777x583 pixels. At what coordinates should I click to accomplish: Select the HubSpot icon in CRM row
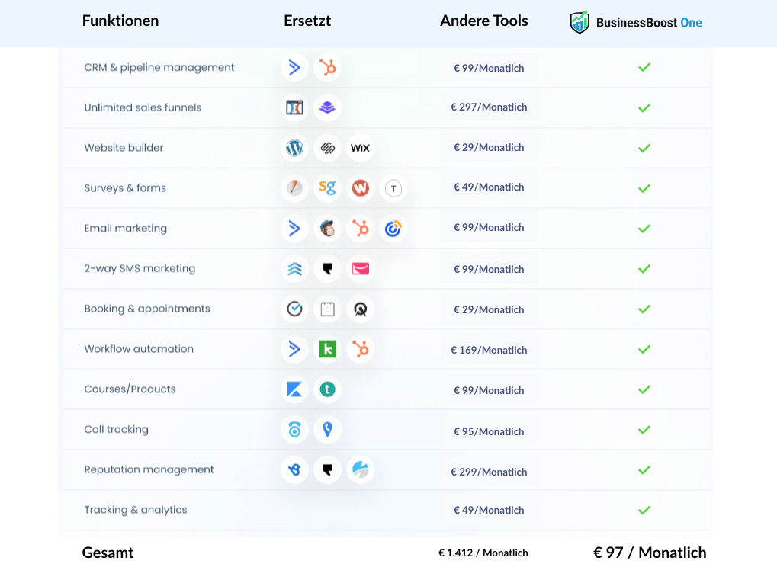[328, 68]
